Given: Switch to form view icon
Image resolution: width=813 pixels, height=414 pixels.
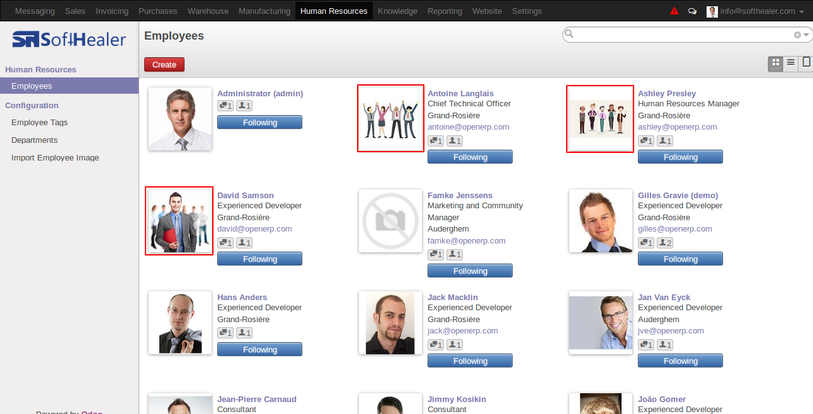Looking at the screenshot, I should 806,63.
